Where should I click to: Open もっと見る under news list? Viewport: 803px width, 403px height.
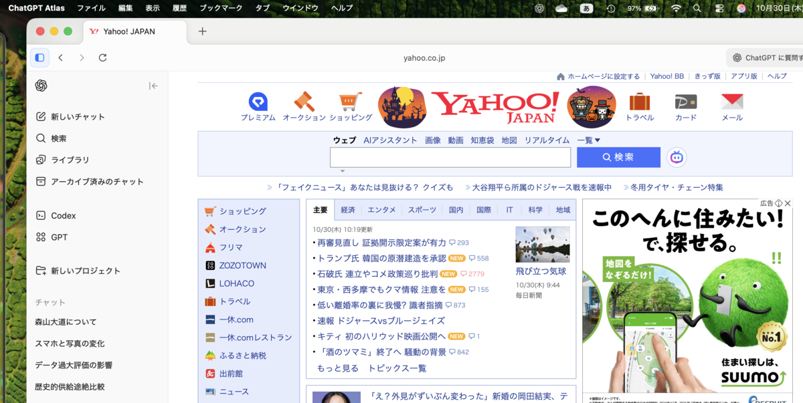click(x=337, y=368)
